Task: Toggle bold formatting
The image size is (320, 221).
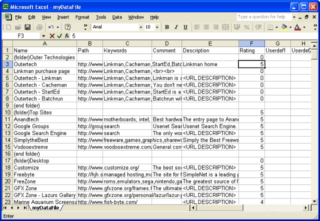Action: 167,27
